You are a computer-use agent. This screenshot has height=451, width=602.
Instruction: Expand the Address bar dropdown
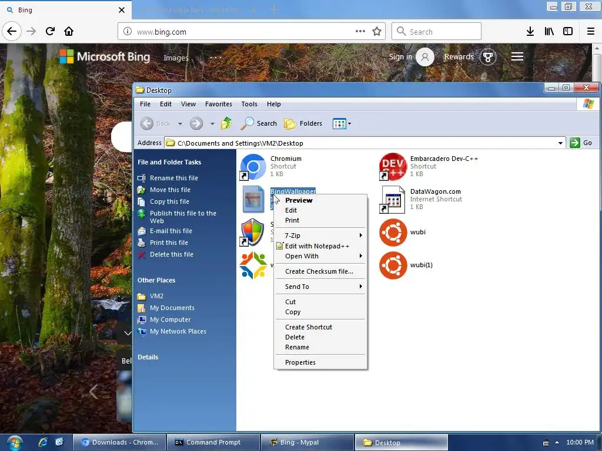560,143
